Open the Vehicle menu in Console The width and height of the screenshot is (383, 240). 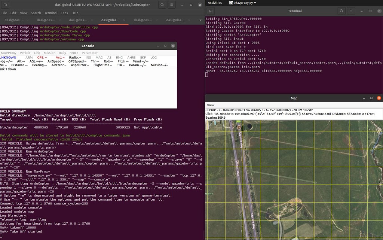click(x=25, y=53)
